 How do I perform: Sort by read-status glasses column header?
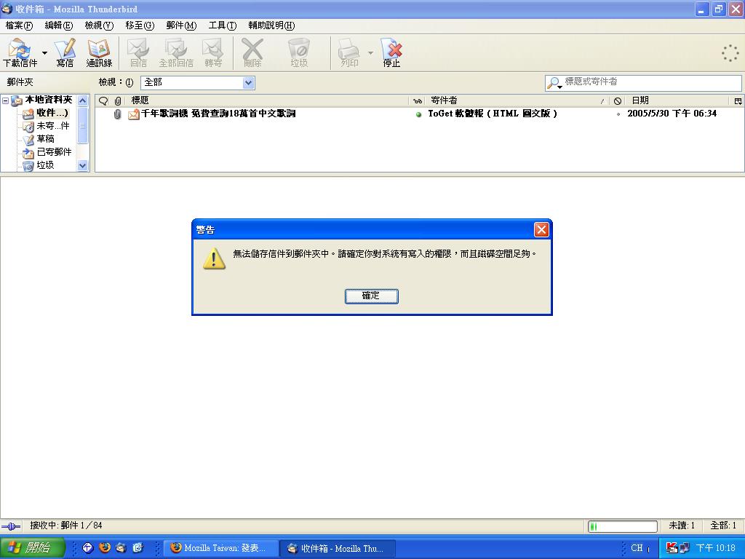click(x=417, y=100)
